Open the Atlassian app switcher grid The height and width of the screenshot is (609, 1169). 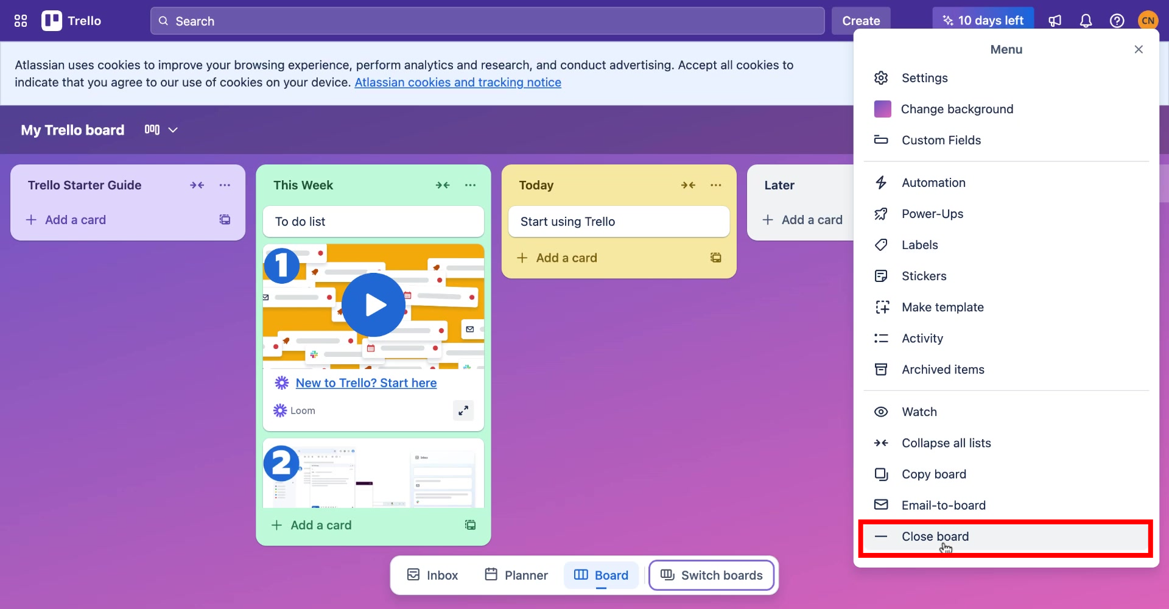[x=20, y=20]
